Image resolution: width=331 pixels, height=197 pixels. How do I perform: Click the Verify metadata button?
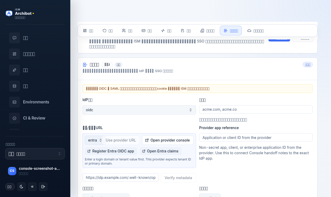tap(178, 178)
